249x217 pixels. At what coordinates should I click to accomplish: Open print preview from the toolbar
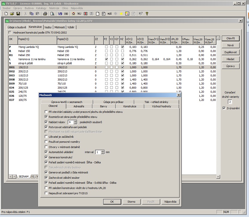pyautogui.click(x=52, y=14)
